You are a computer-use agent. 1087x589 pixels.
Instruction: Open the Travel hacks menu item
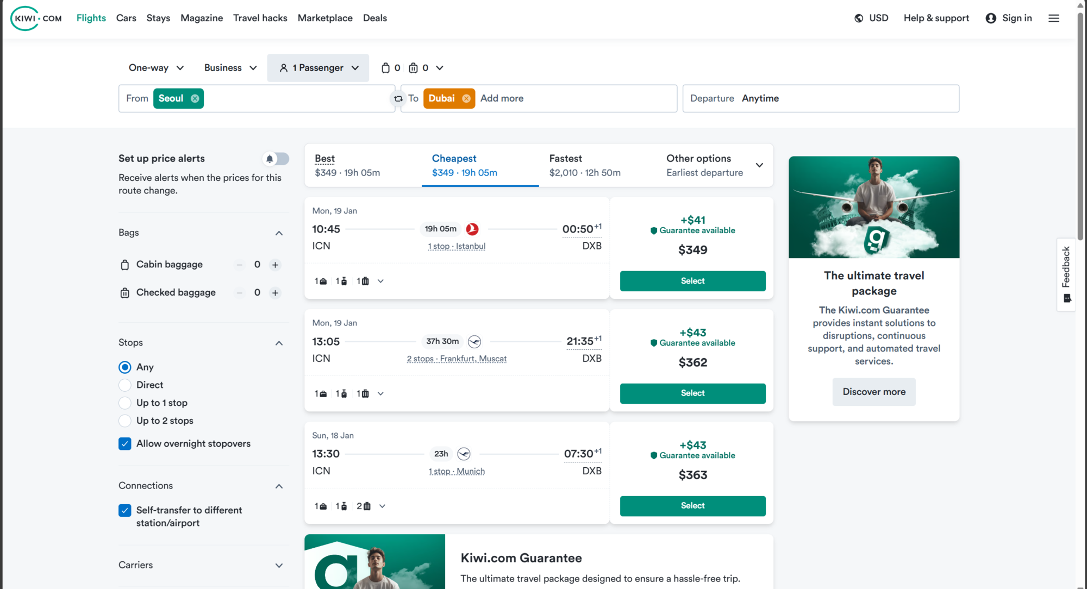(x=260, y=18)
